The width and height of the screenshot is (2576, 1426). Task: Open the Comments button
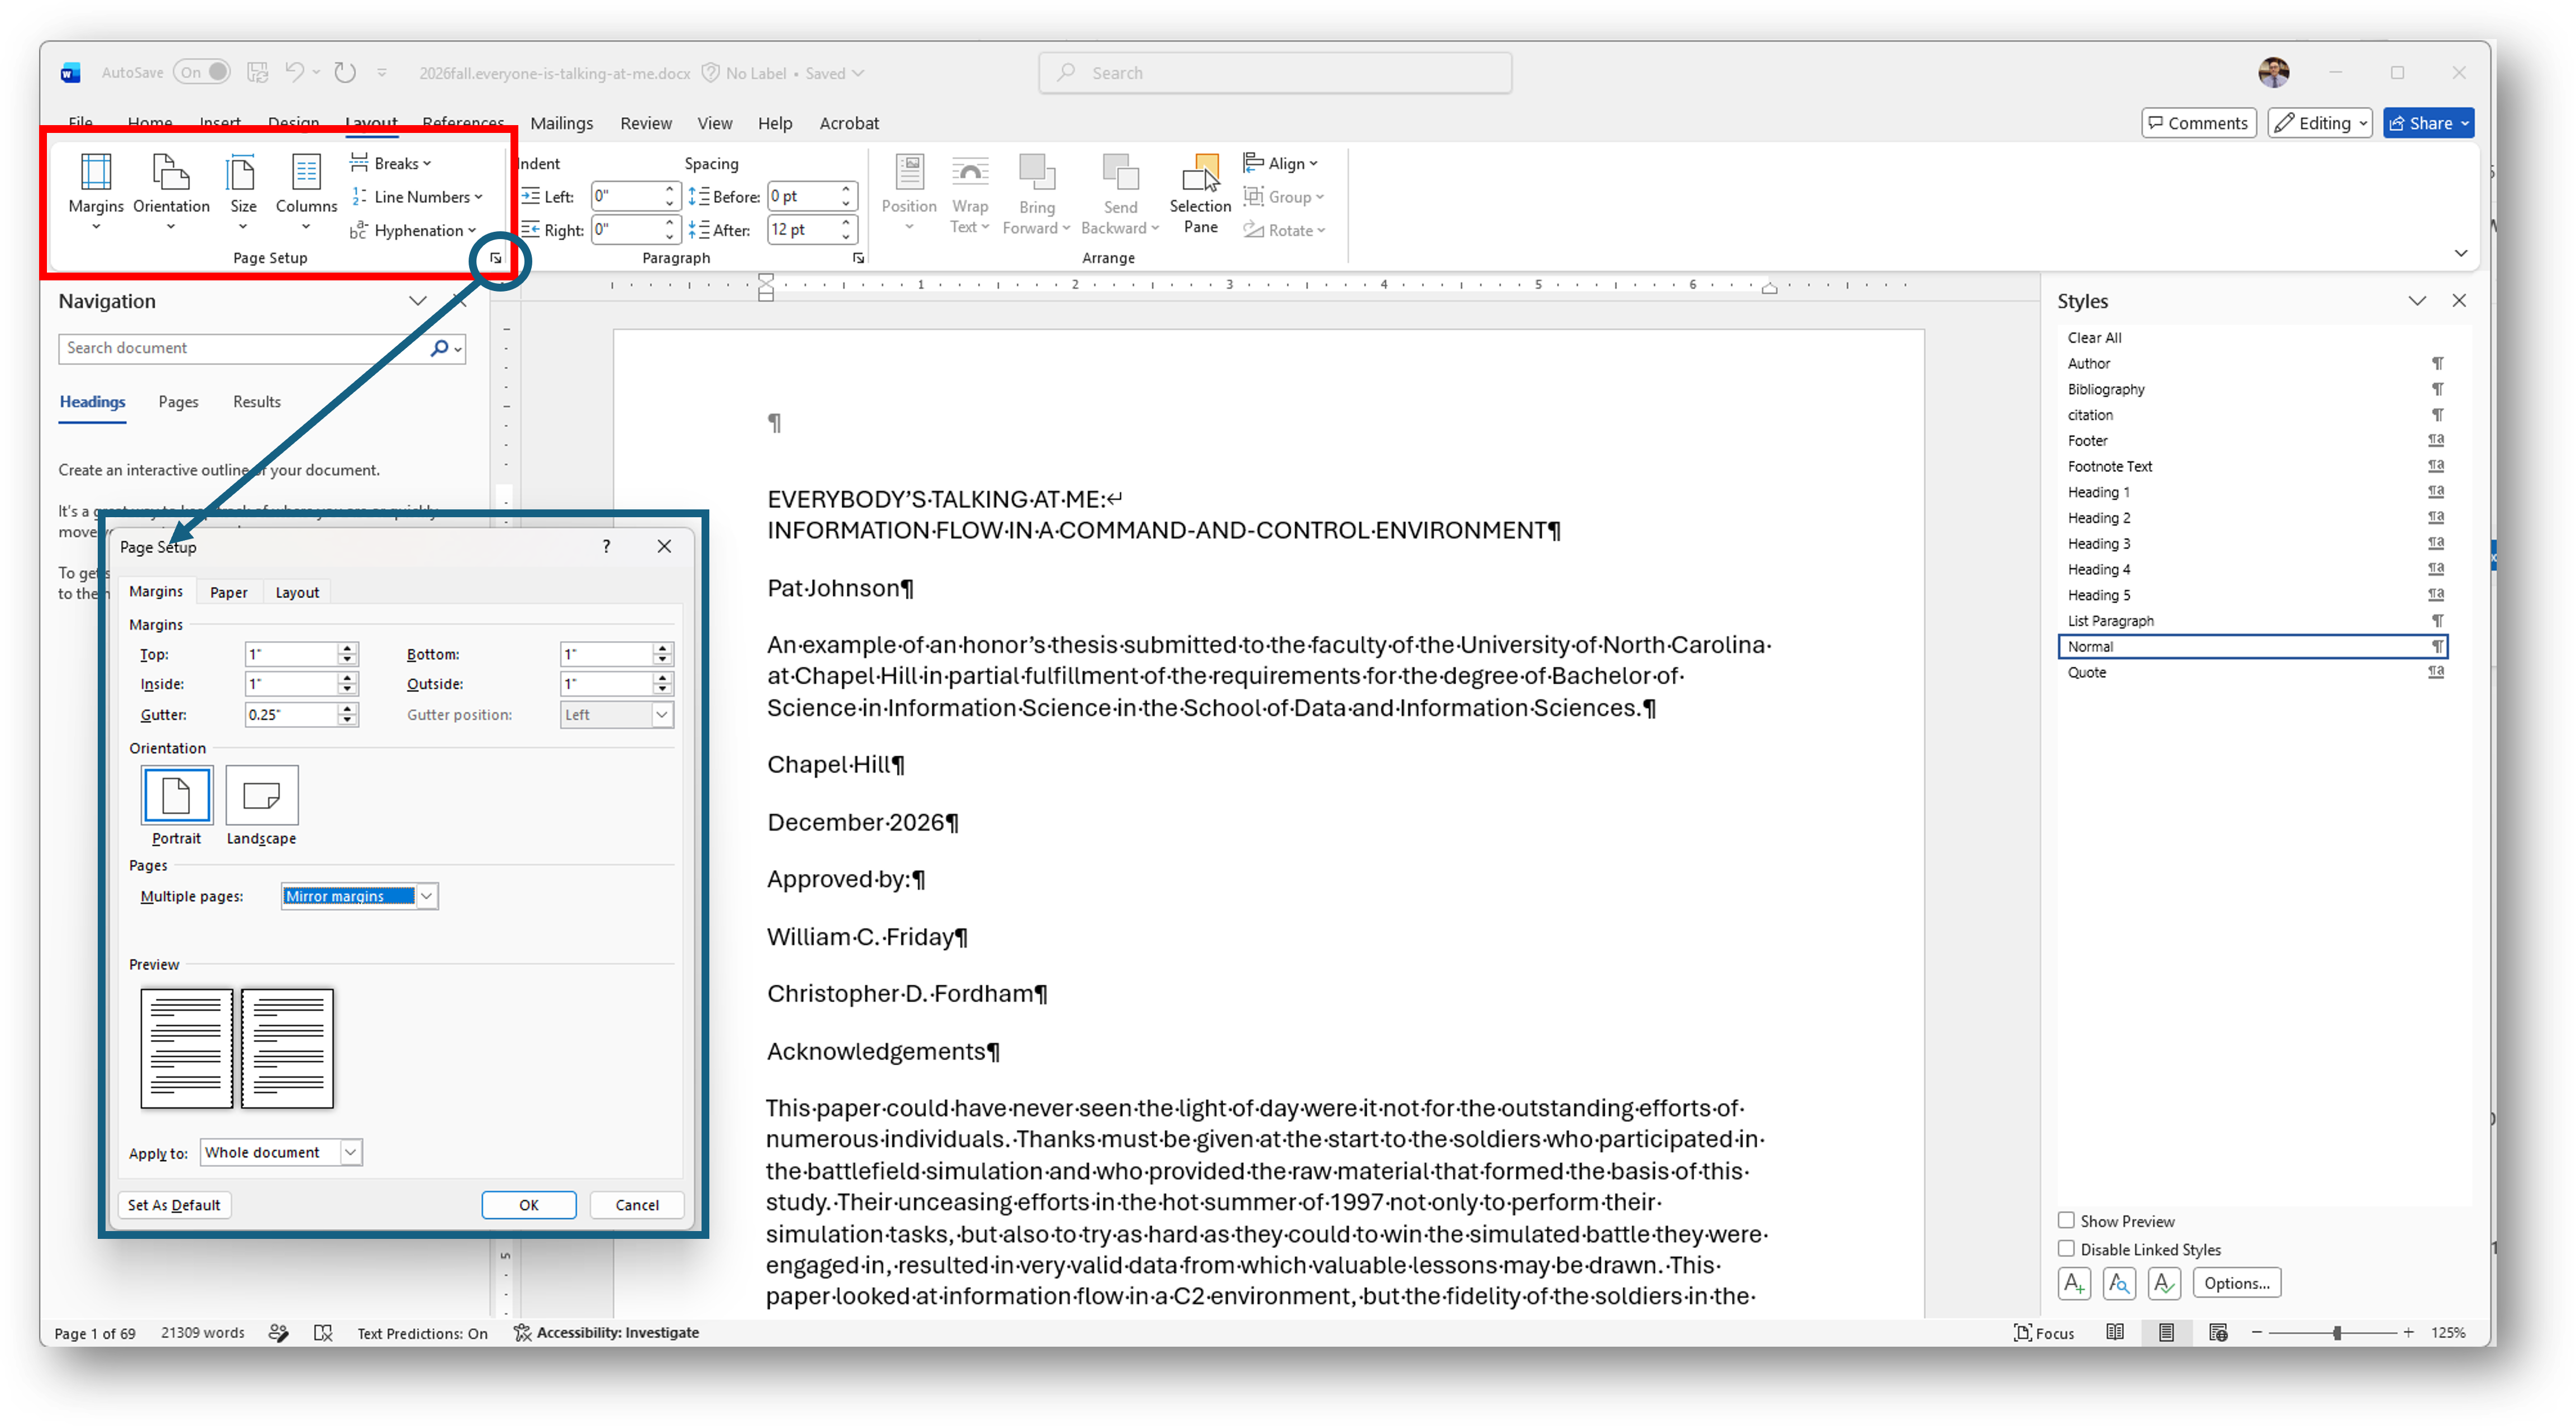(2198, 123)
